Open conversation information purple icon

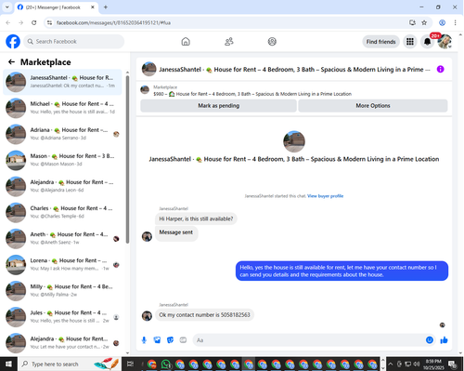tap(440, 69)
